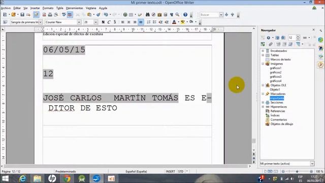Expand the Hiperenlaces tree node
Viewport: 325px width, 183px height.
click(263, 107)
